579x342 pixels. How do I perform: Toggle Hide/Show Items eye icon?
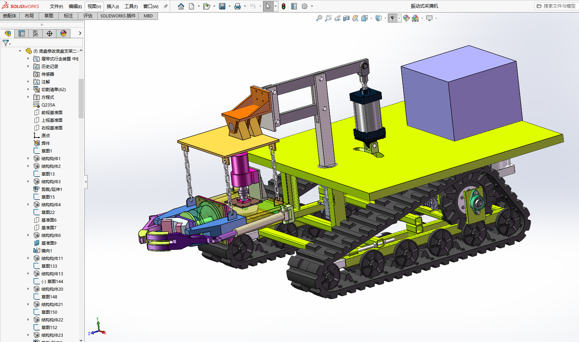[392, 18]
